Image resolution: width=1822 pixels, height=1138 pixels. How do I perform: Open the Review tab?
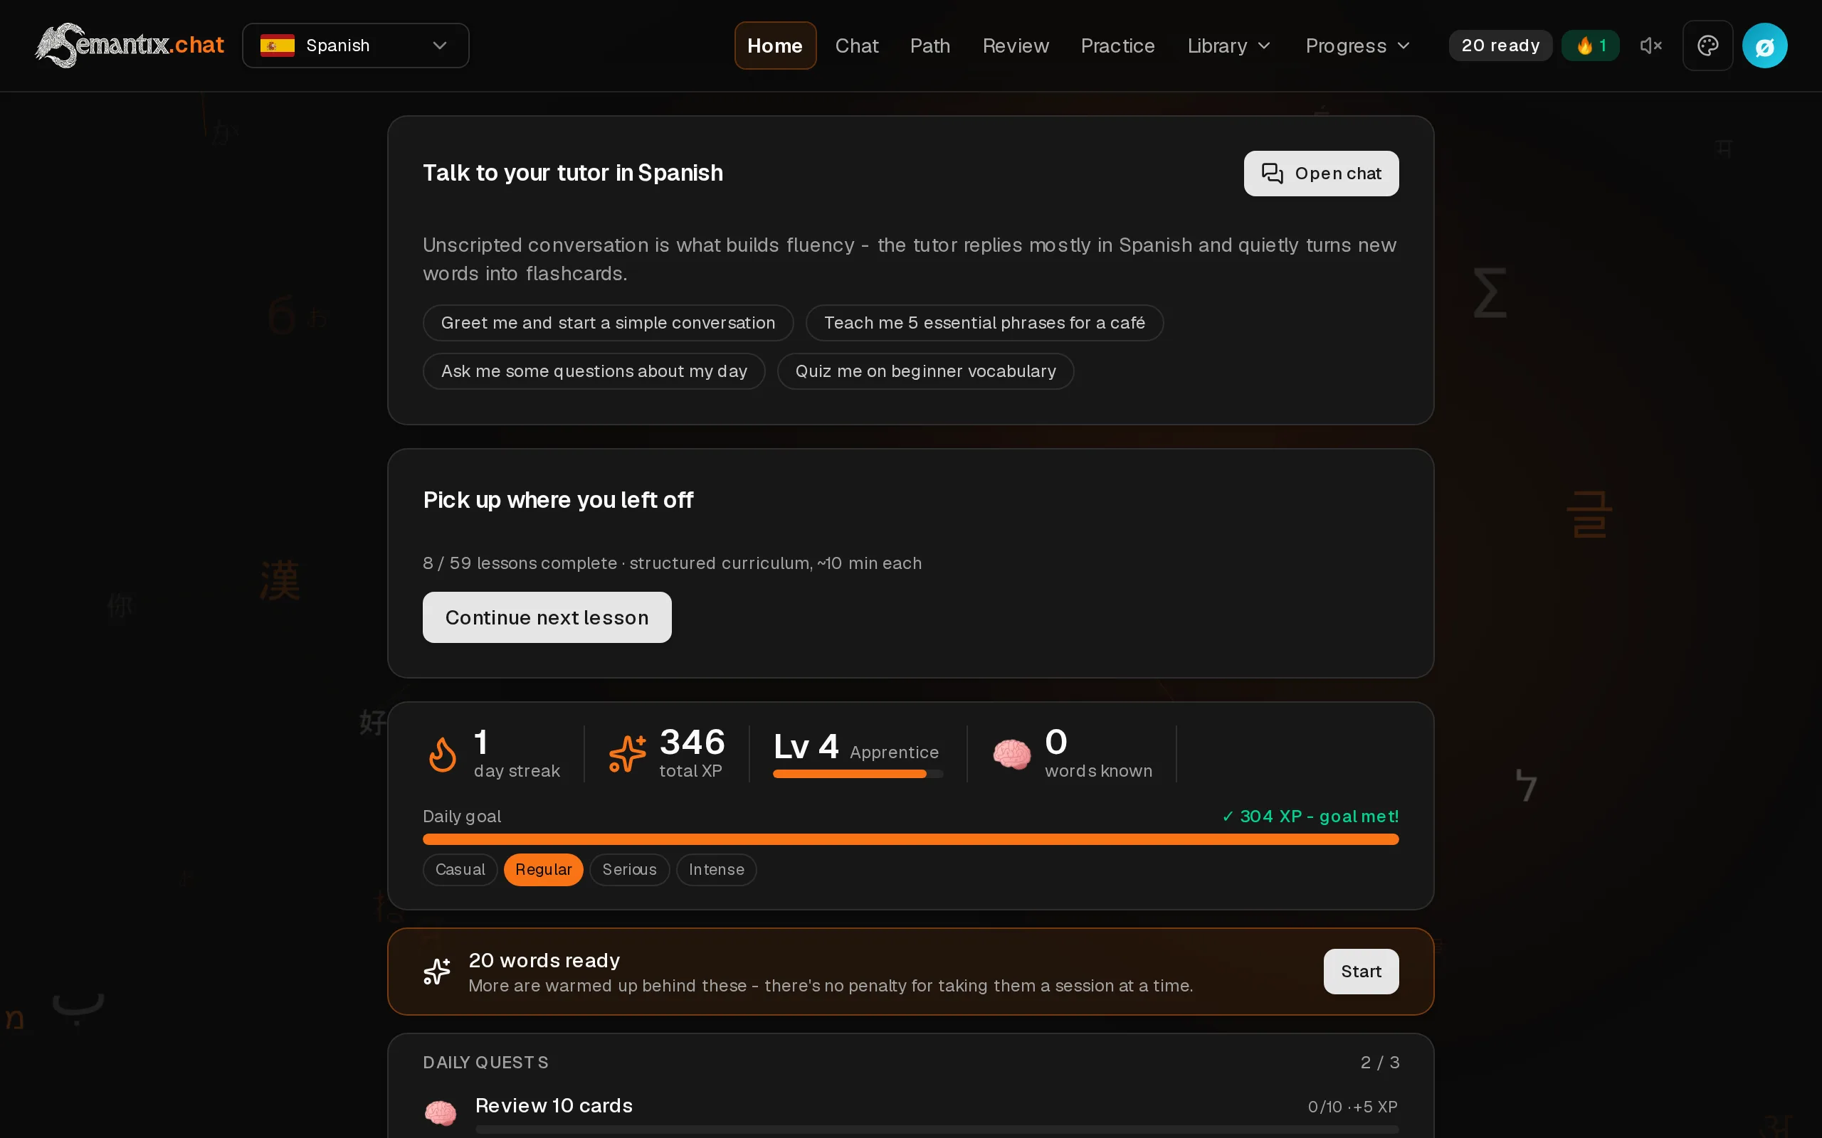tap(1015, 46)
